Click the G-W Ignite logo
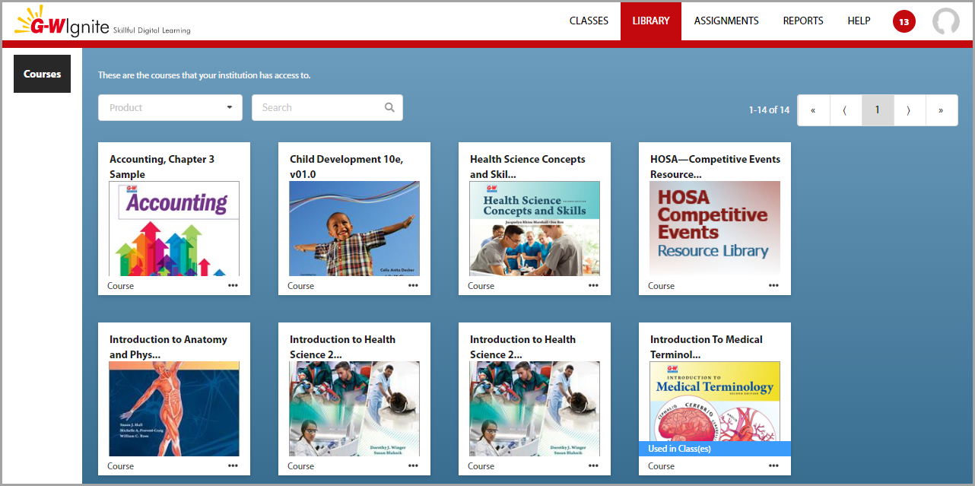This screenshot has height=486, width=975. (x=102, y=23)
